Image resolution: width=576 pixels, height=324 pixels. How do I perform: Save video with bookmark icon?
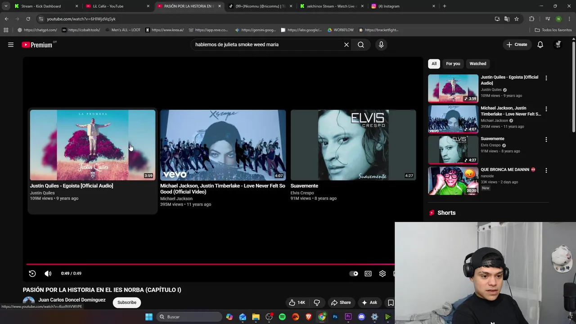pos(391,302)
